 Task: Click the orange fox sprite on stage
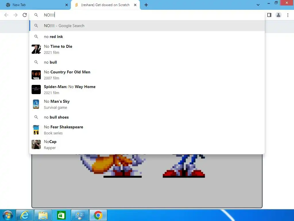tap(113, 166)
